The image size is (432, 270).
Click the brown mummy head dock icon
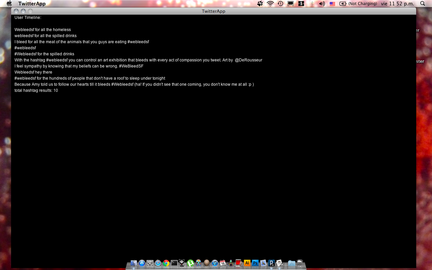click(x=207, y=263)
